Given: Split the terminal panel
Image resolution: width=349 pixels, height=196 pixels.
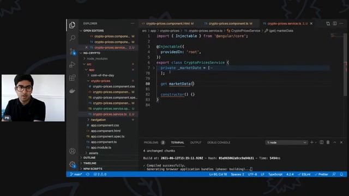Looking at the screenshot, I should 322,142.
